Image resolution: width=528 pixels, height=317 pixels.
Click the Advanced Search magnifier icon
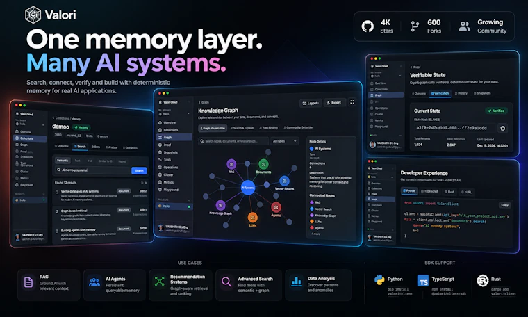point(226,282)
